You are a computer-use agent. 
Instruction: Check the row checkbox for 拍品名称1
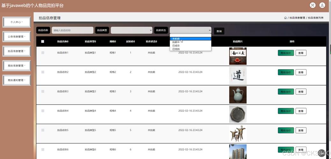click(x=43, y=53)
